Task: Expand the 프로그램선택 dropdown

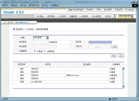Action: pyautogui.click(x=126, y=16)
